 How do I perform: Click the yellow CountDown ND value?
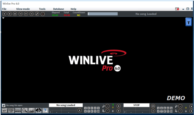click(x=79, y=15)
